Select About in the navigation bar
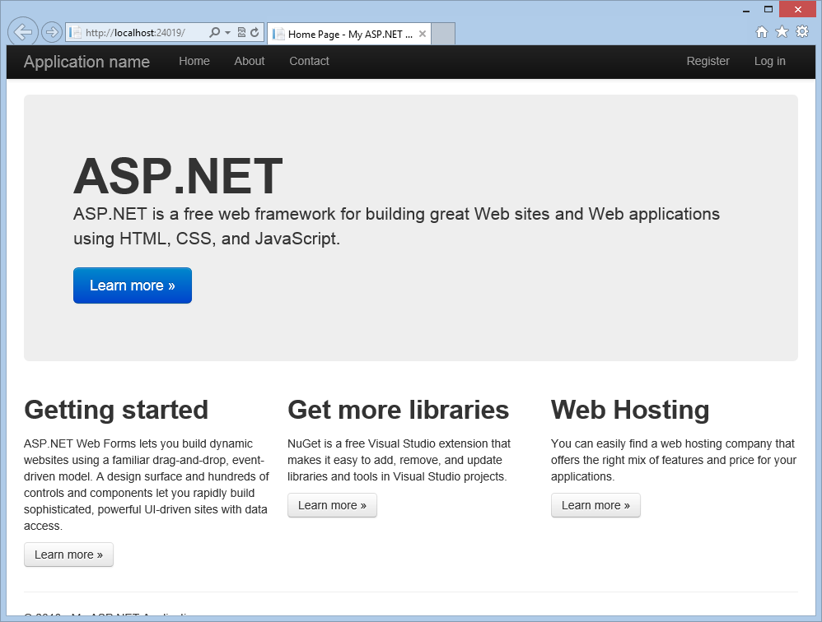Screen dimensions: 822x622 [249, 61]
